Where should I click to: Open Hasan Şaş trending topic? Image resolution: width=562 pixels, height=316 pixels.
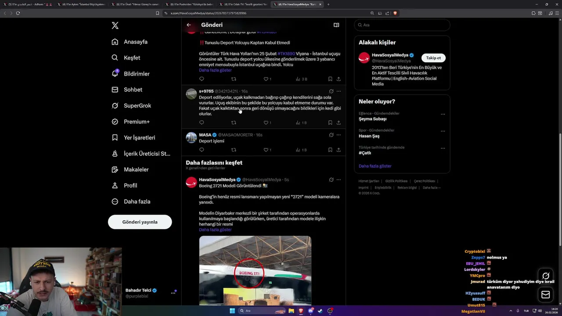click(369, 136)
